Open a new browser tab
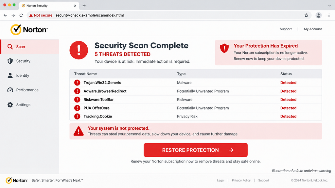 click(x=84, y=6)
